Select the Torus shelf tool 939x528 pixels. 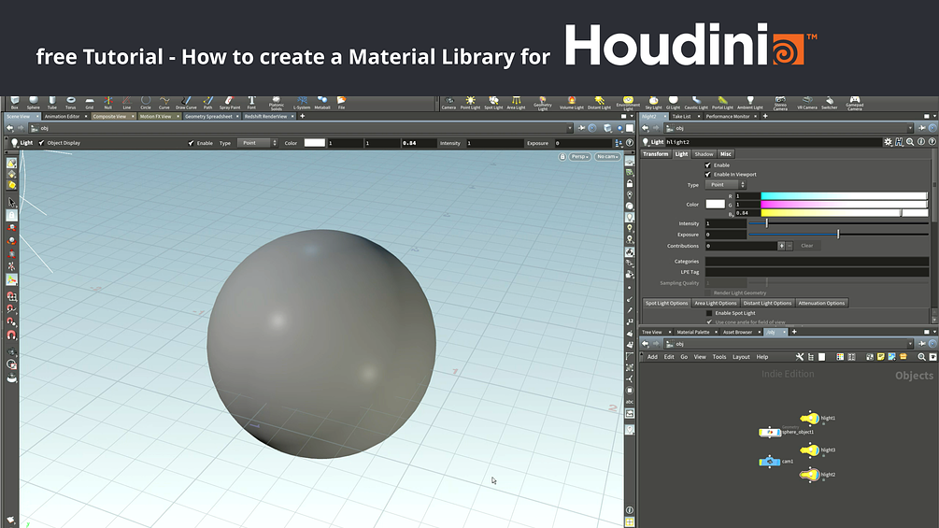tap(71, 103)
